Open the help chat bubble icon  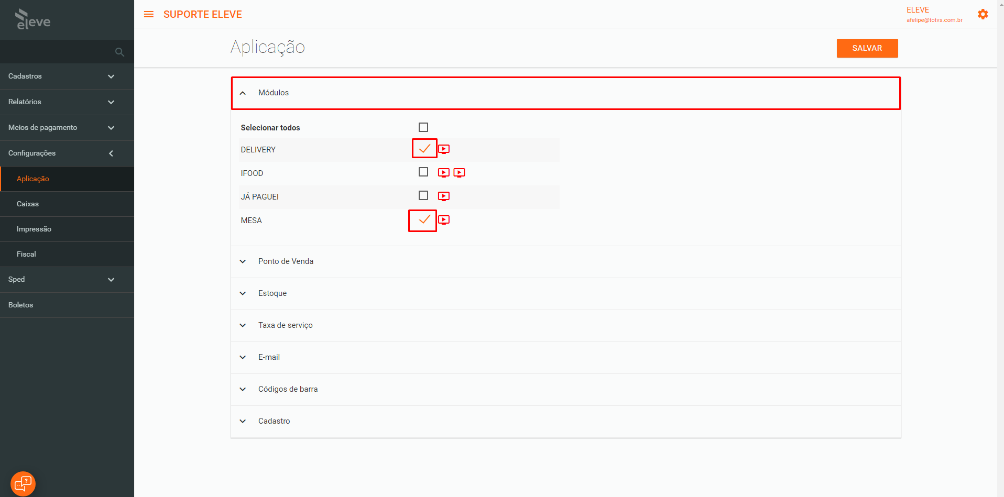[x=23, y=483]
